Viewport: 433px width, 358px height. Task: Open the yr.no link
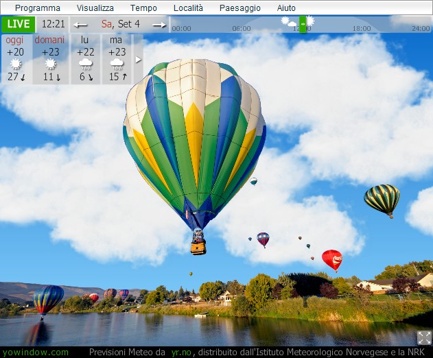pos(181,353)
